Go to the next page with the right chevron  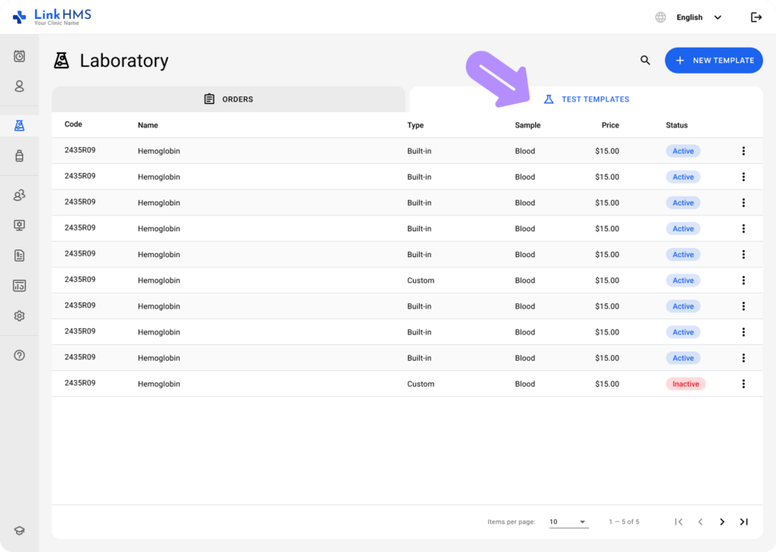click(x=722, y=522)
